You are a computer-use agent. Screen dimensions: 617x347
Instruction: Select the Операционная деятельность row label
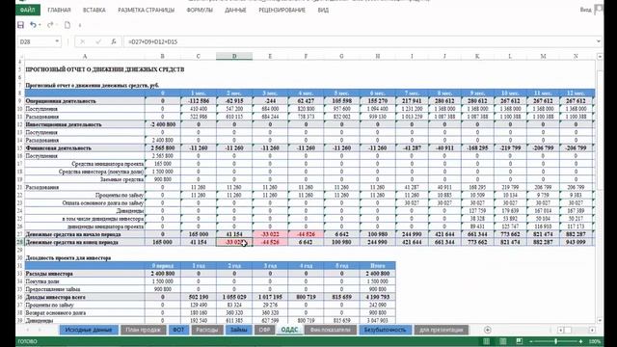click(x=85, y=100)
